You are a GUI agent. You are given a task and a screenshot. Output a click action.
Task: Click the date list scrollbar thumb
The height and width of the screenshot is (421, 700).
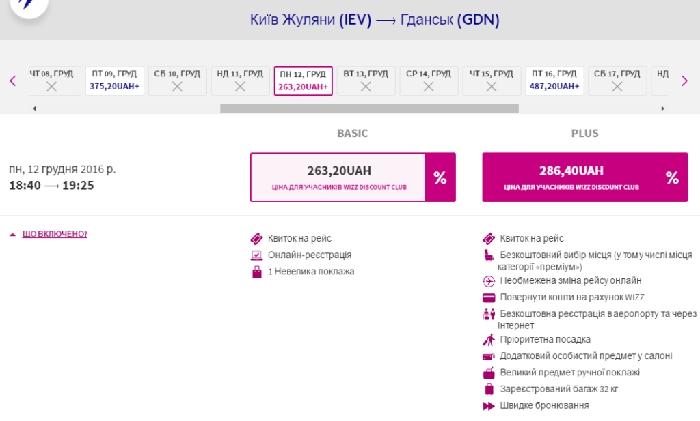tap(369, 108)
